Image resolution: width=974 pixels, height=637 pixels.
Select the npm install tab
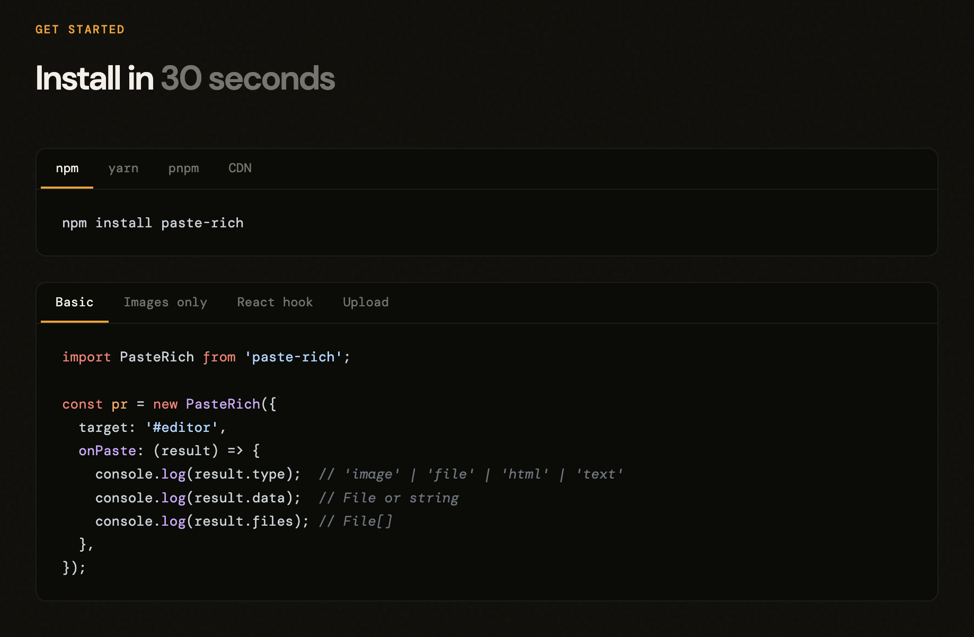[67, 169]
